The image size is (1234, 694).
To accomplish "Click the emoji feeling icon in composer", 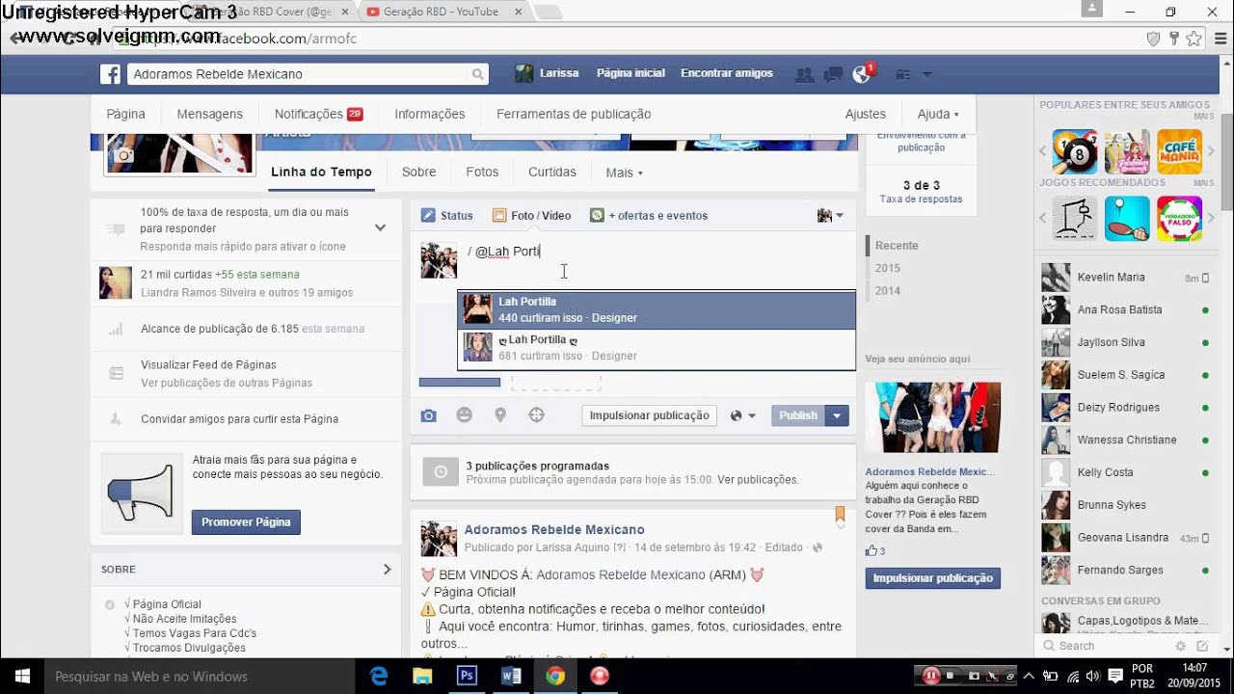I will point(465,415).
